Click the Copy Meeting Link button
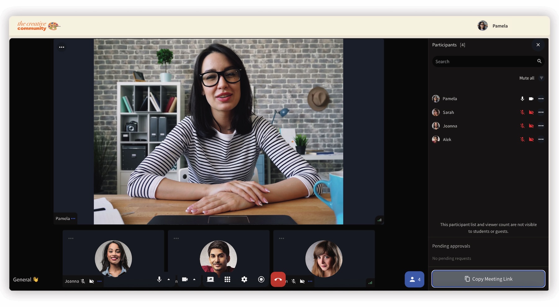 [488, 279]
